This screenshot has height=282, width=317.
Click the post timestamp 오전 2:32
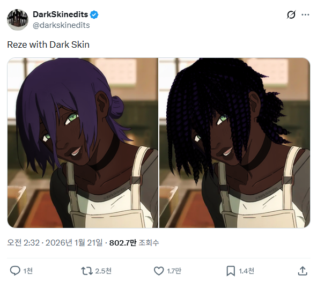(23, 243)
